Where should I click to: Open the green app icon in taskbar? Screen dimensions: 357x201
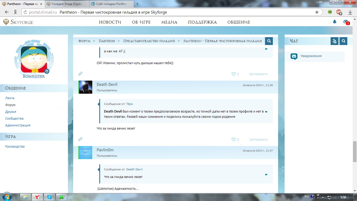[x=61, y=197]
